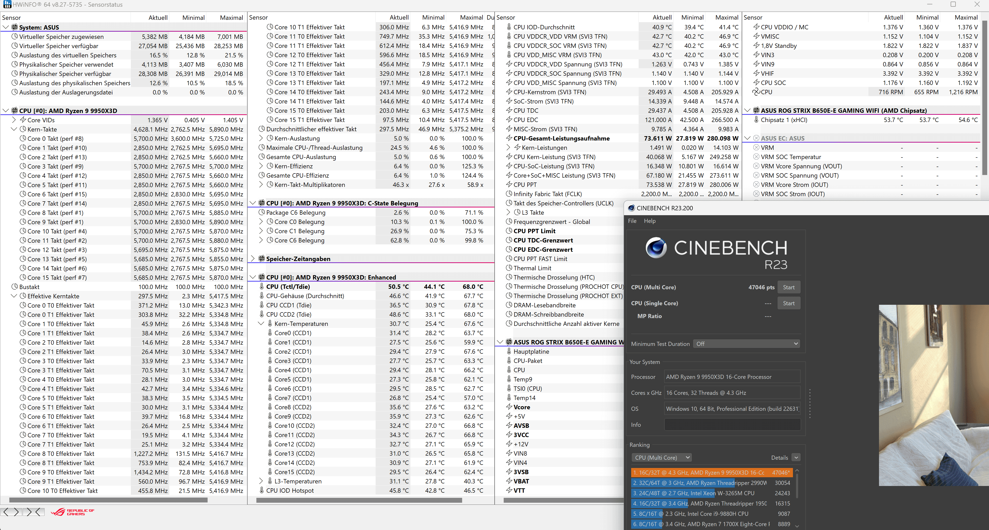The width and height of the screenshot is (989, 530).
Task: Click the disabled sensor icon beside VRM SOC Temperatur
Action: tap(756, 157)
